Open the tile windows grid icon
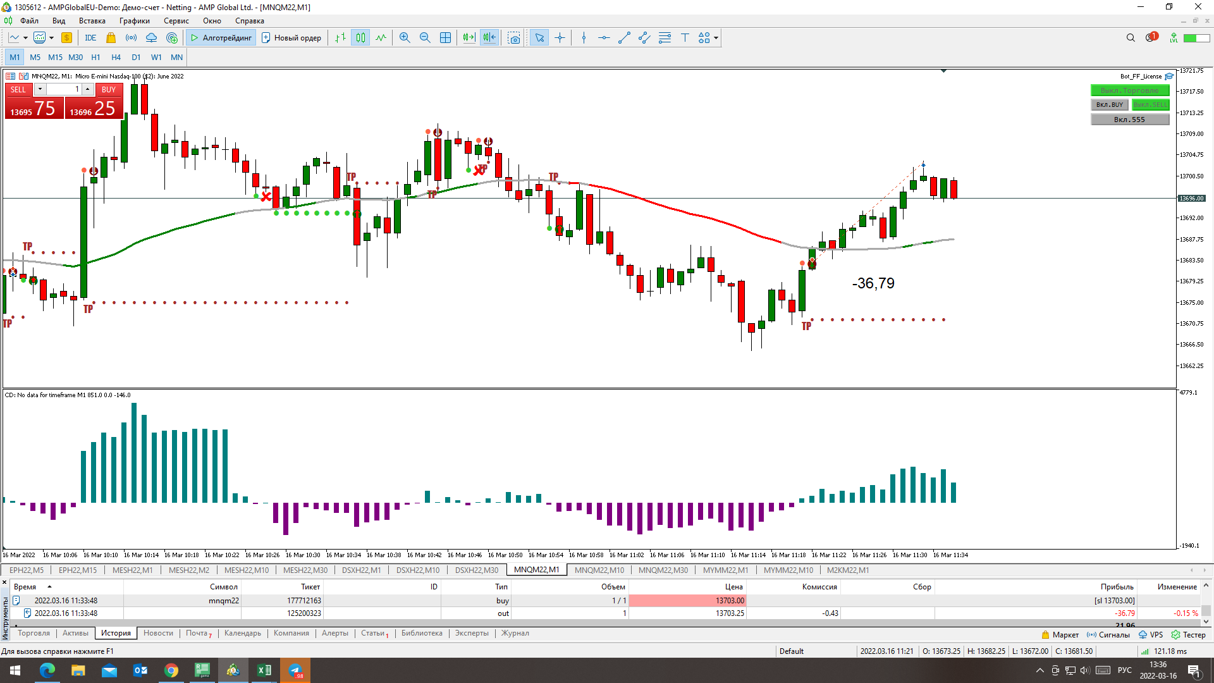 (445, 38)
